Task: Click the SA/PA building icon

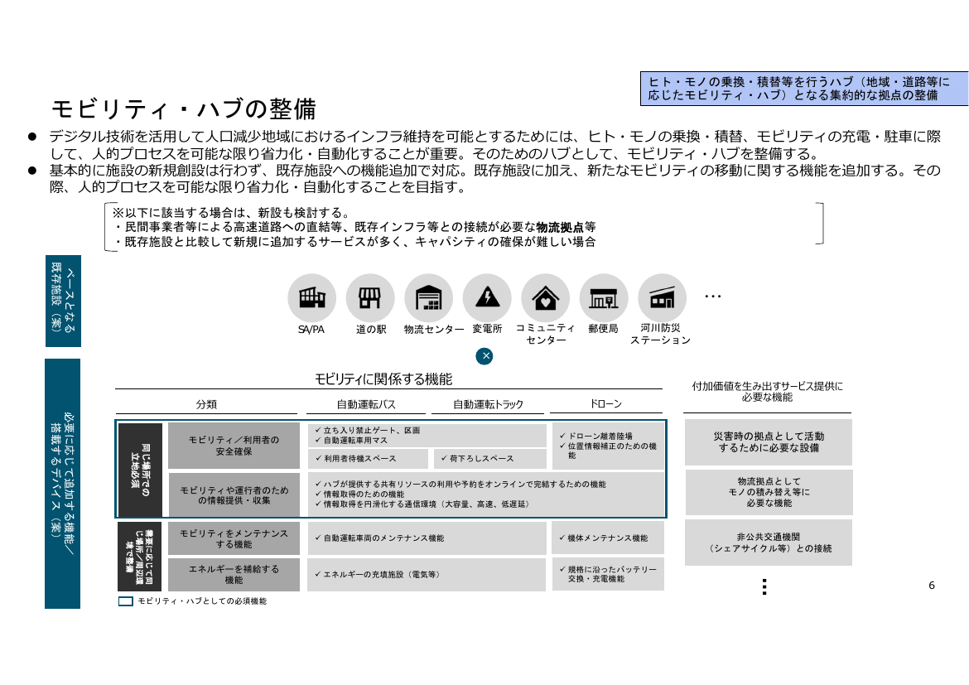Action: point(311,298)
